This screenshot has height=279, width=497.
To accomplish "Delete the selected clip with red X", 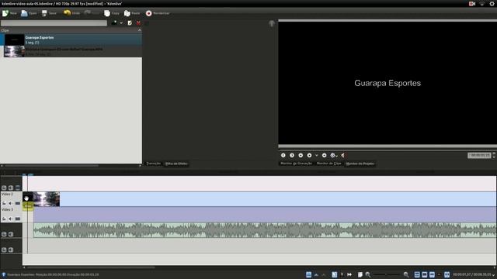I will pos(138,22).
